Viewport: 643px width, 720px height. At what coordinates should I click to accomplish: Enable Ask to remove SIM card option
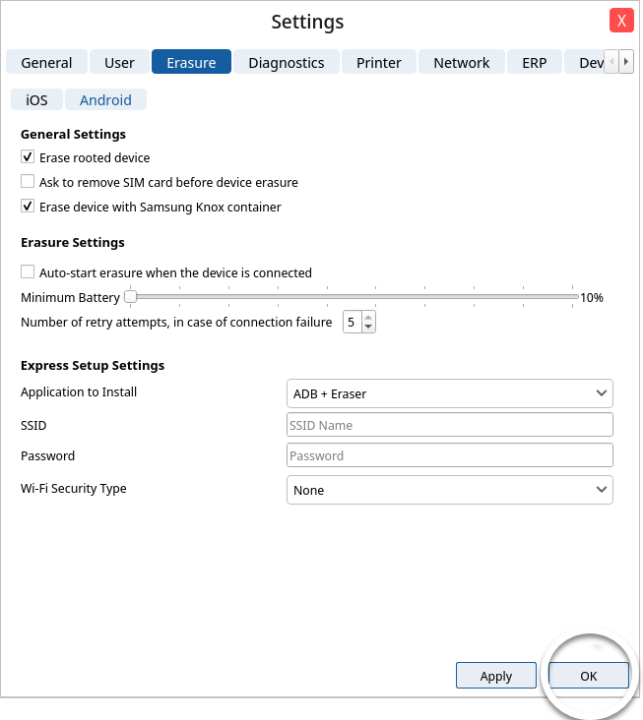28,181
